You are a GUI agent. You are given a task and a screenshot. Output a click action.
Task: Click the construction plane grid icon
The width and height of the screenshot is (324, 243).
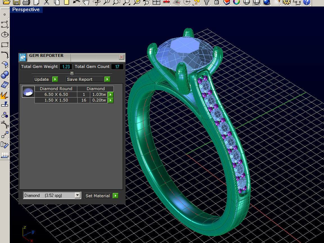[177, 2]
